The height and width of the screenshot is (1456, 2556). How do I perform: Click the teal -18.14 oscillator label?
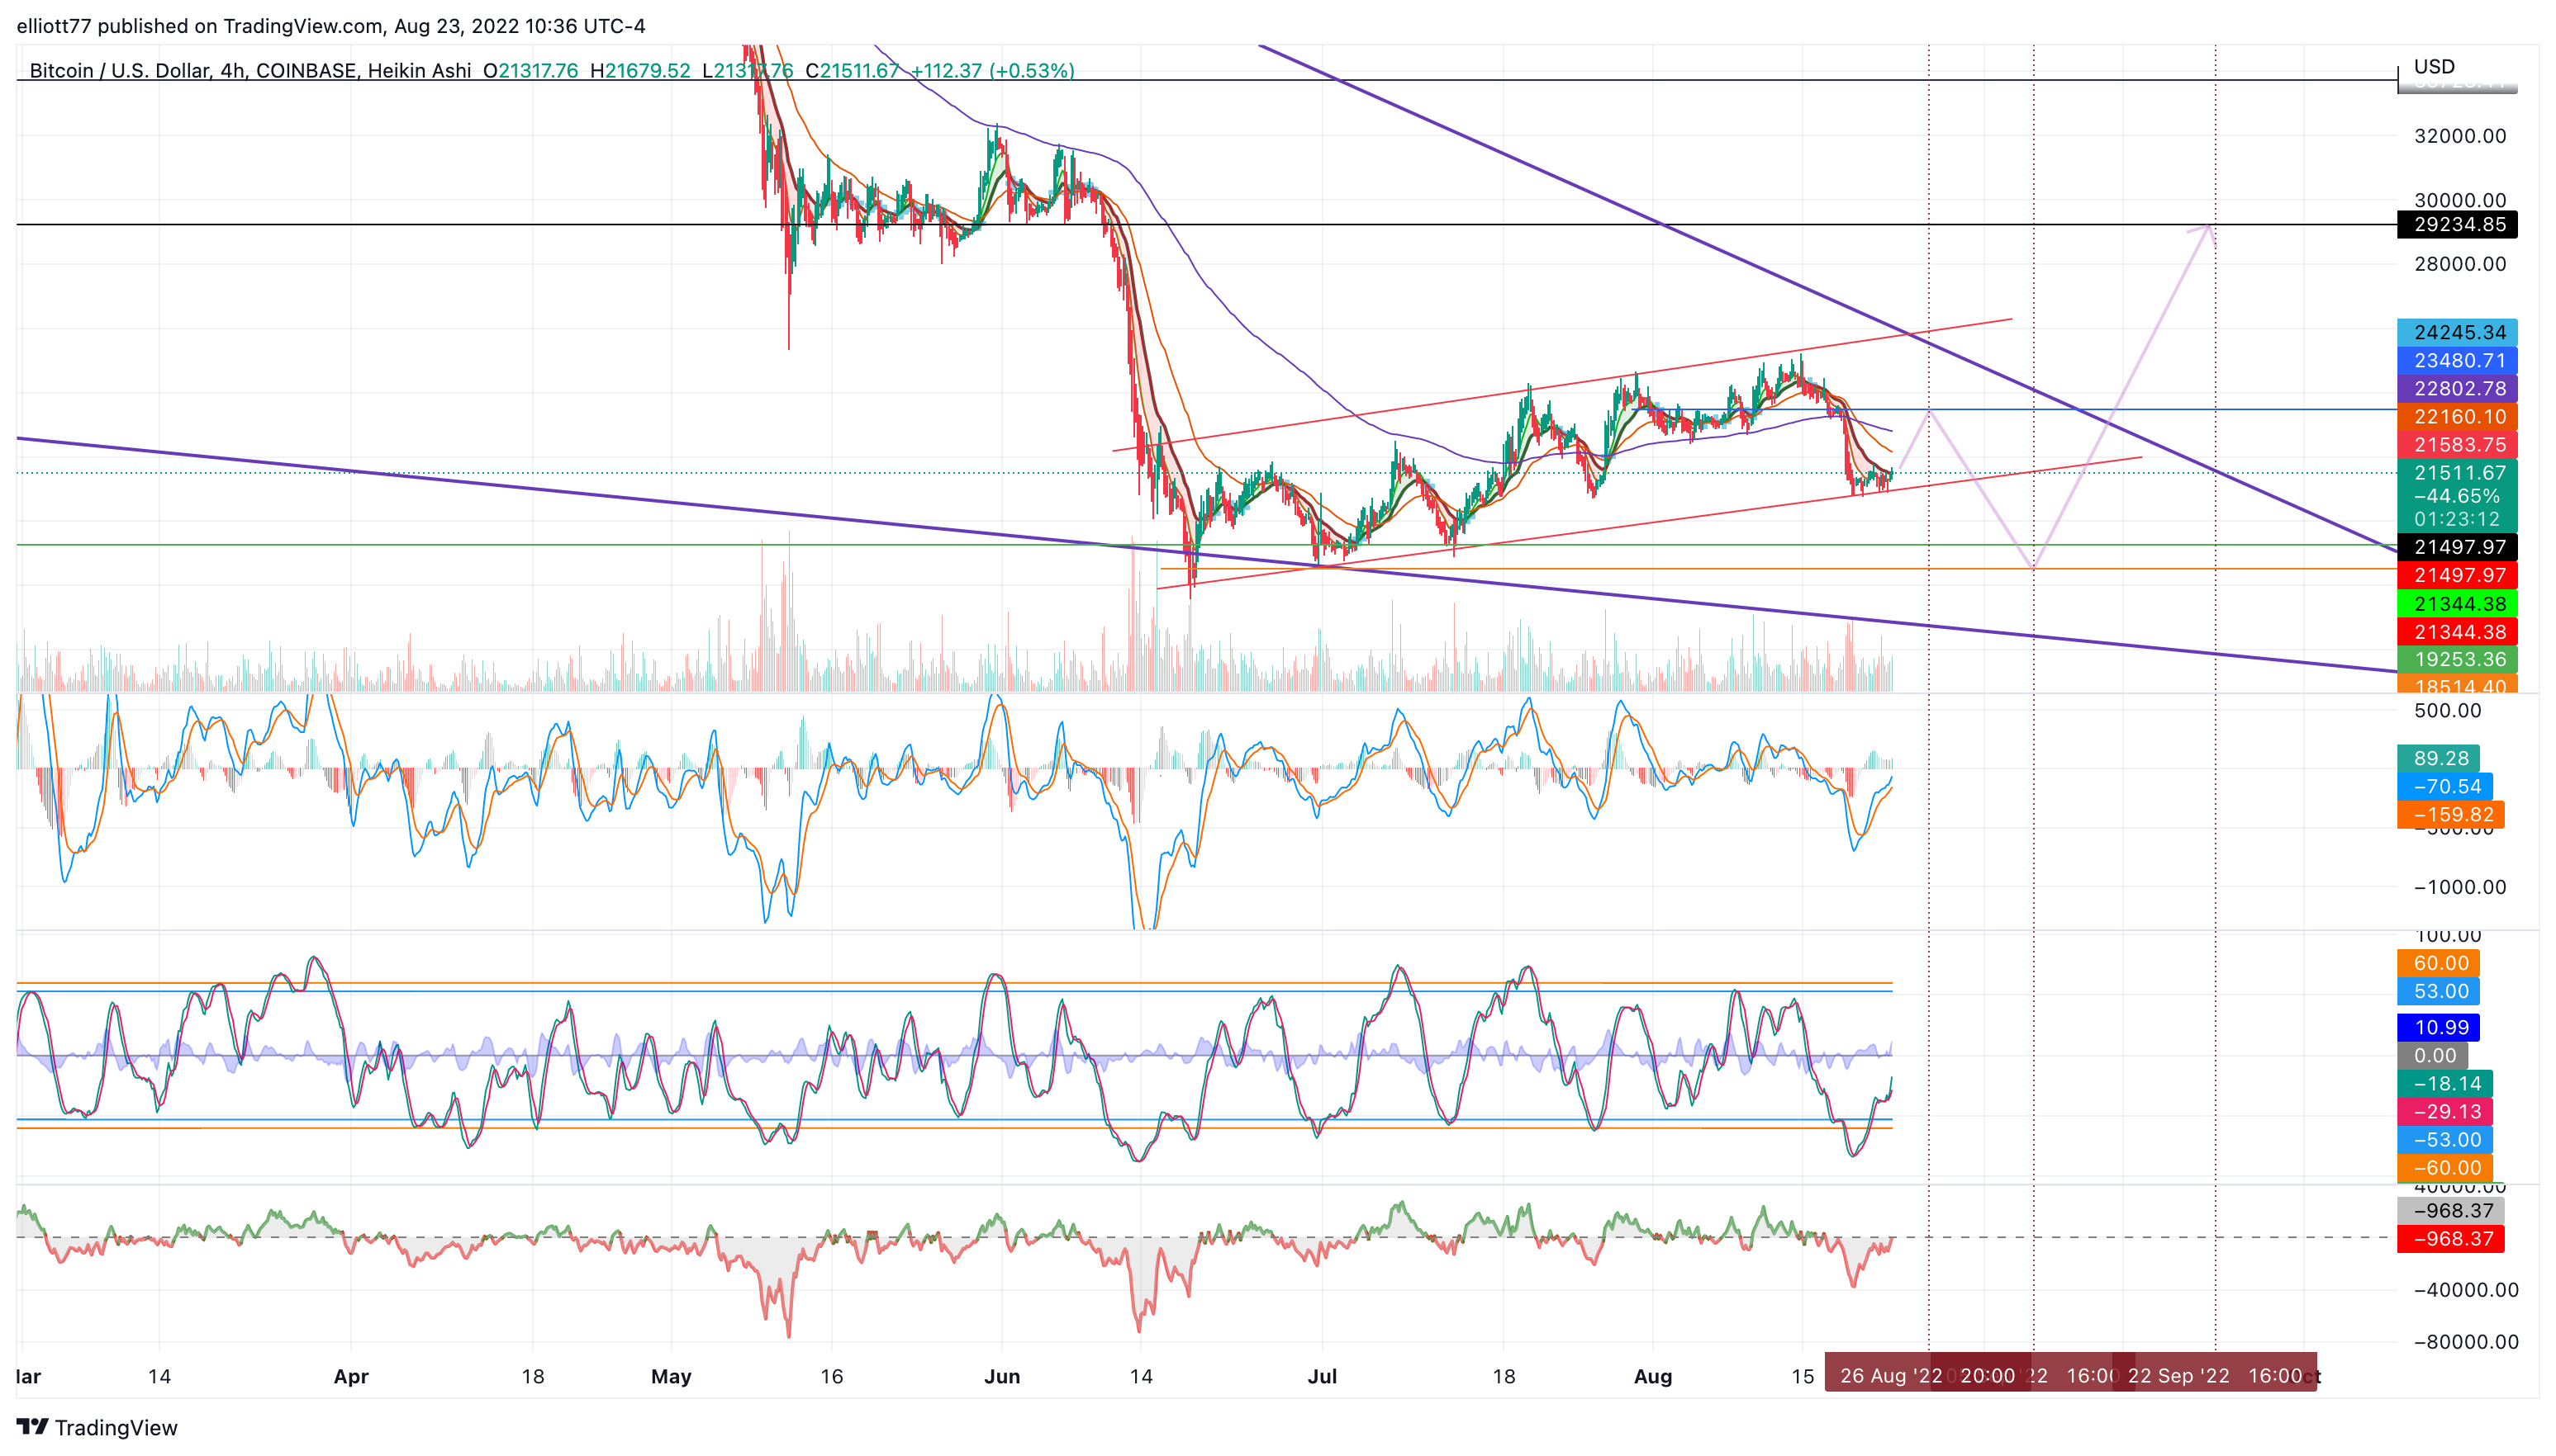(x=2446, y=1083)
